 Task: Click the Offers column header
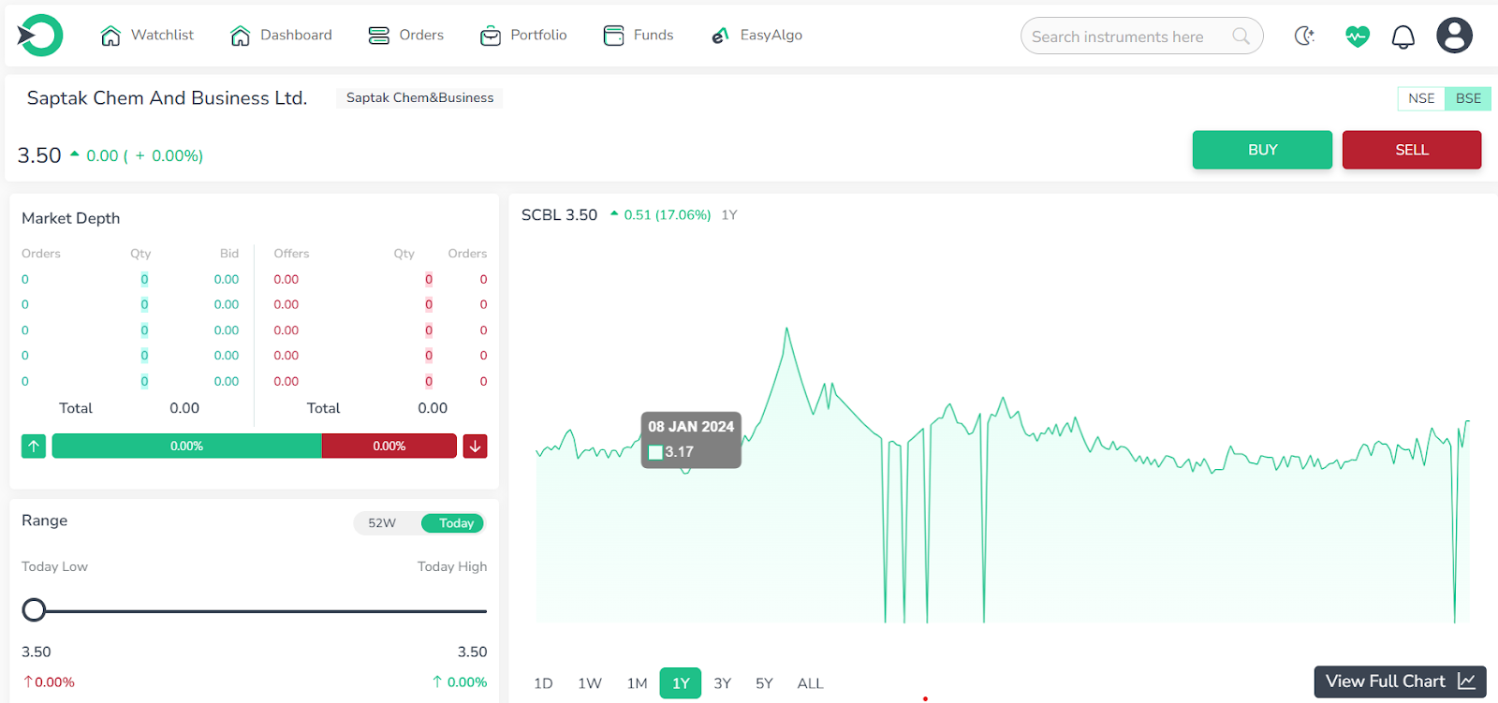pyautogui.click(x=291, y=254)
